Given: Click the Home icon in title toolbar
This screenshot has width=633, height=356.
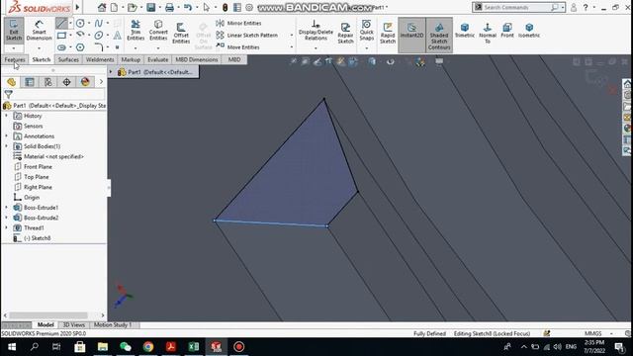Looking at the screenshot, I should [x=102, y=7].
